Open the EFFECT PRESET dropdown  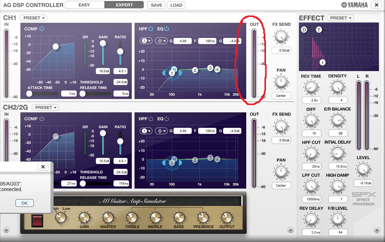click(x=340, y=18)
